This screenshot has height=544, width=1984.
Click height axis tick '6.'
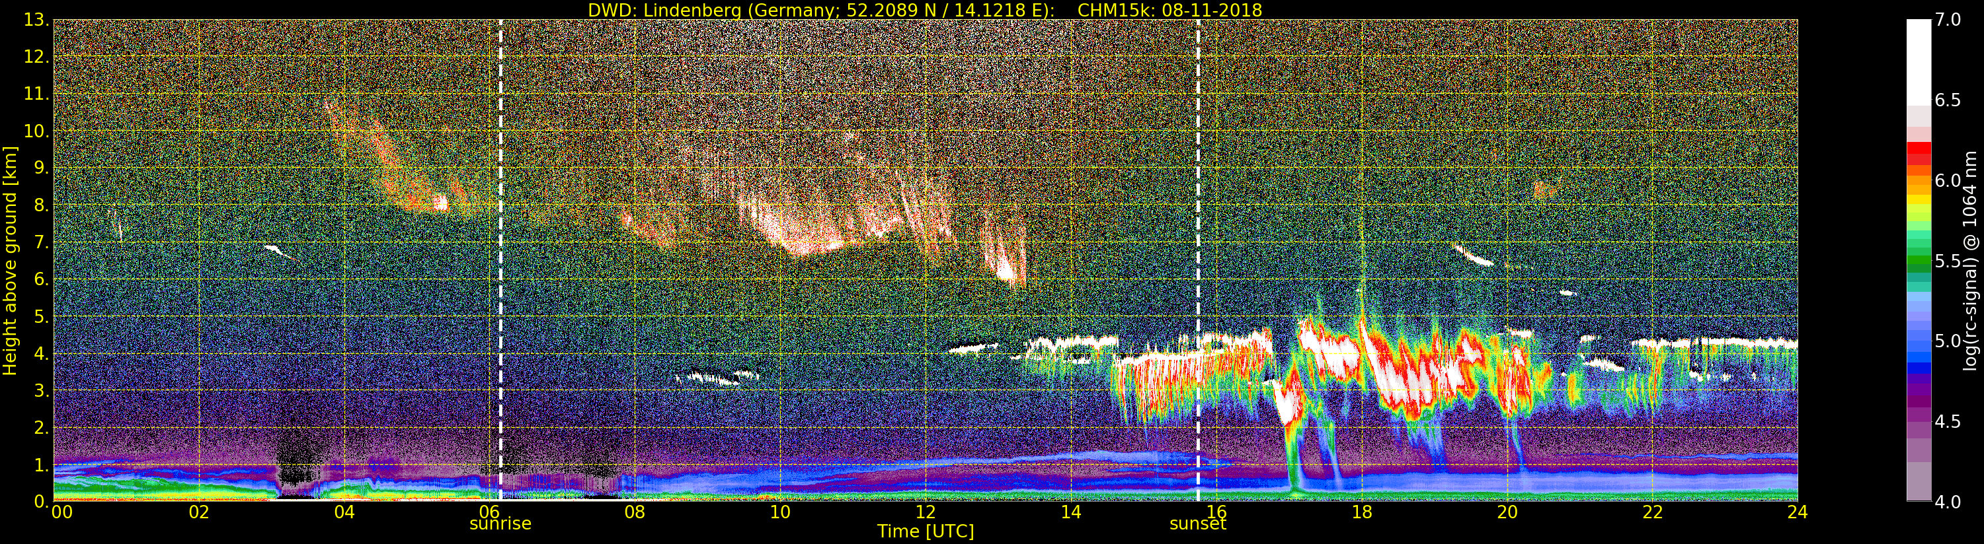click(41, 279)
